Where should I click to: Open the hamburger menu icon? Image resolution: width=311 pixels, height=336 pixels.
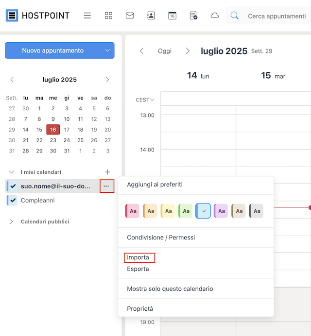(87, 16)
